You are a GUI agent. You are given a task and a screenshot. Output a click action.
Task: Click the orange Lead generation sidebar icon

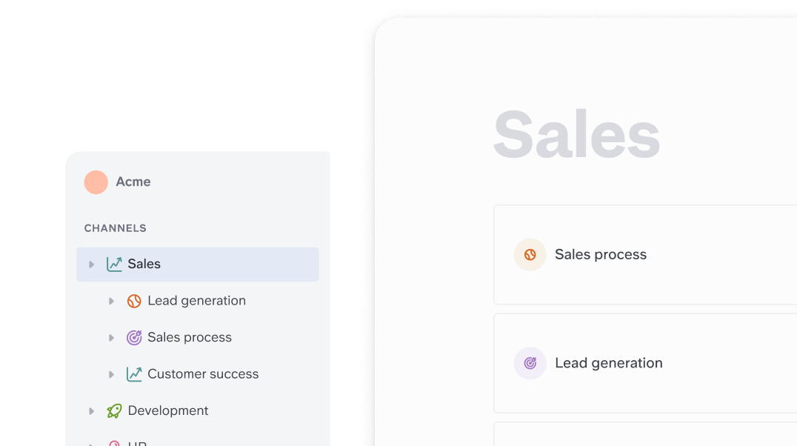coord(134,301)
